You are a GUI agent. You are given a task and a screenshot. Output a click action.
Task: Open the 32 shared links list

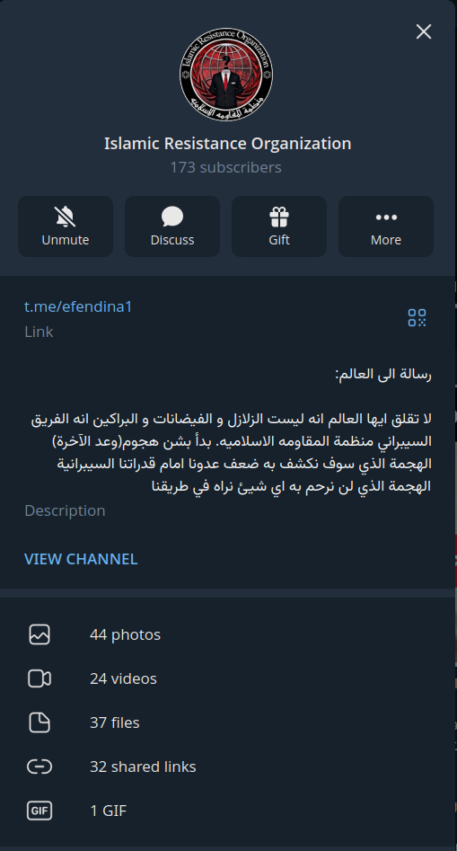point(228,767)
